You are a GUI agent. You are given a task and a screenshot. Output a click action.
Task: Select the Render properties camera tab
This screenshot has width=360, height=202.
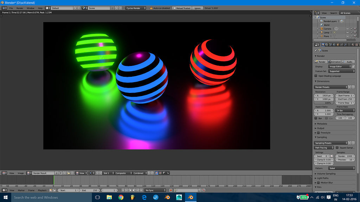click(x=323, y=45)
